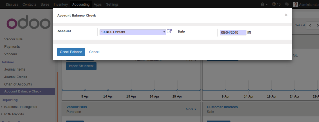Open the More dropdown on Vendor Bills

pyautogui.click(x=191, y=109)
